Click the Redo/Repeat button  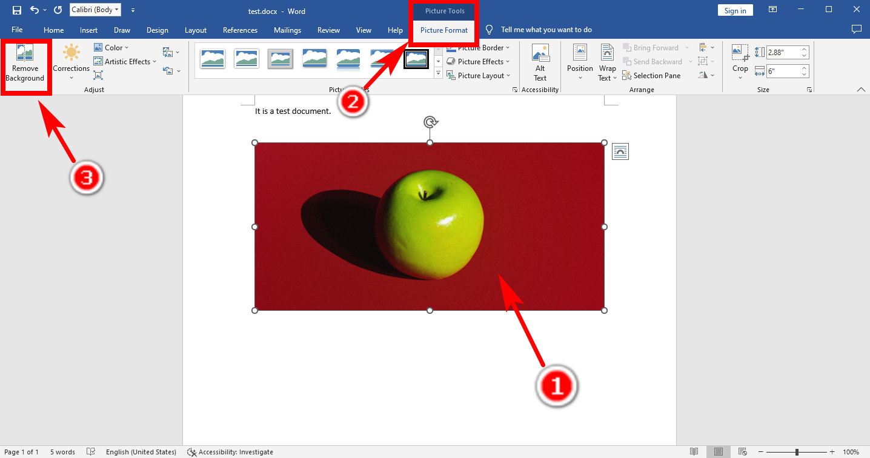58,10
